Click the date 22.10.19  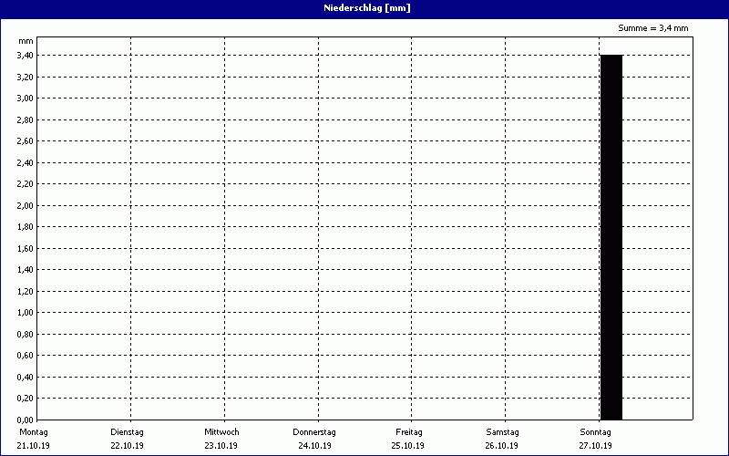(127, 446)
